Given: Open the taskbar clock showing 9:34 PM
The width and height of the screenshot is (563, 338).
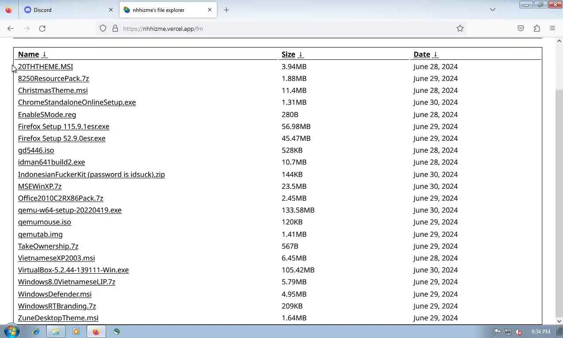Looking at the screenshot, I should (541, 332).
